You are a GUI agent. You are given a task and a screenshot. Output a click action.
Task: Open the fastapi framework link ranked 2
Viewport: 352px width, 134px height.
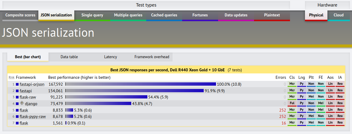click(x=25, y=91)
